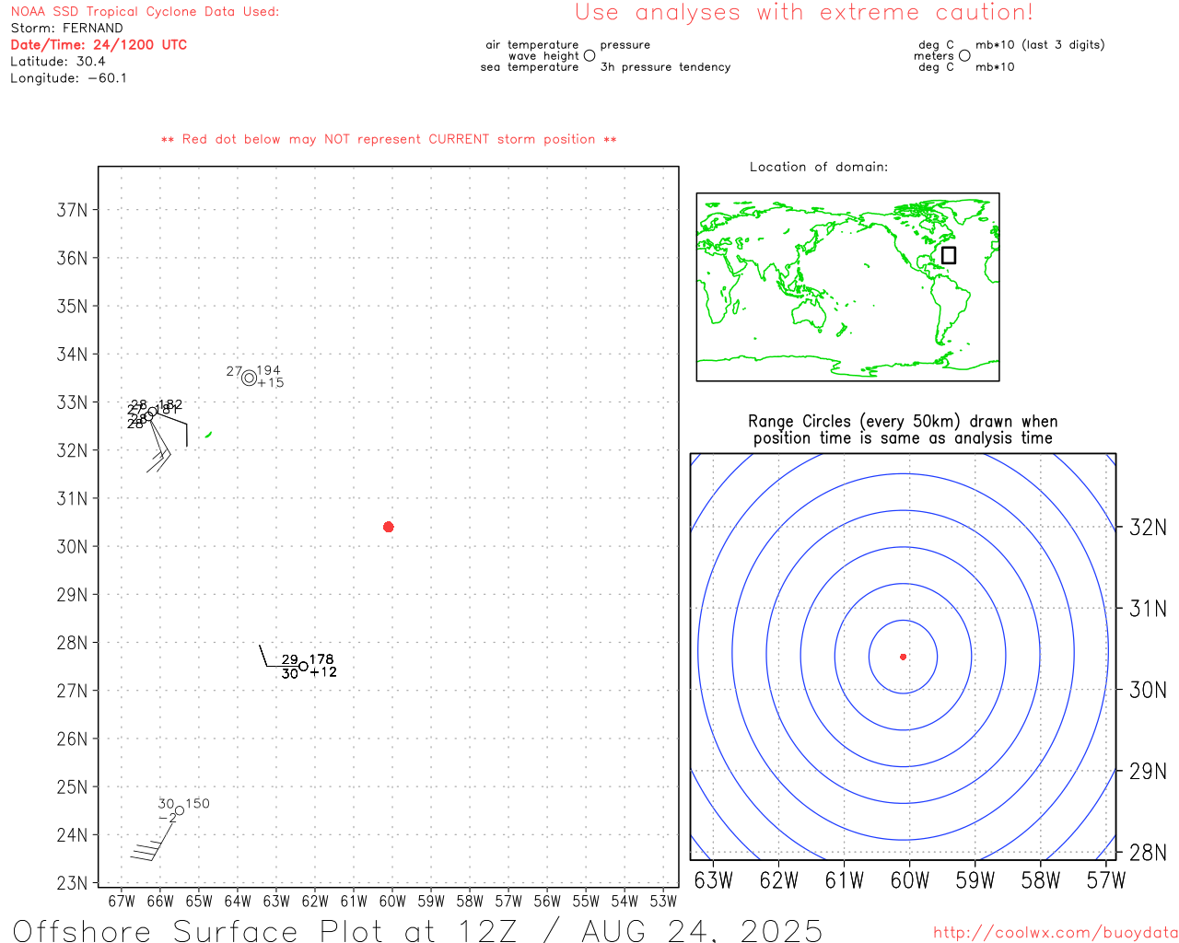Click the red center dot inside range circles
The width and height of the screenshot is (1179, 943).
tap(903, 657)
